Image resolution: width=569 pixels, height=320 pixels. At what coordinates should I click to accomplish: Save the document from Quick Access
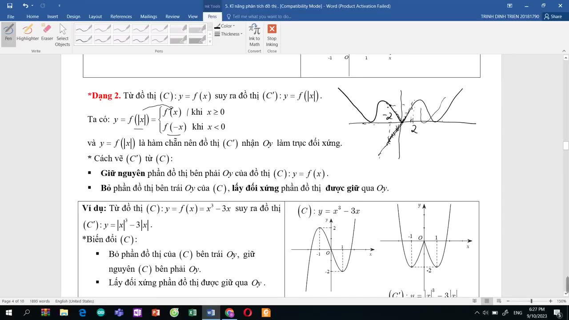click(x=10, y=6)
